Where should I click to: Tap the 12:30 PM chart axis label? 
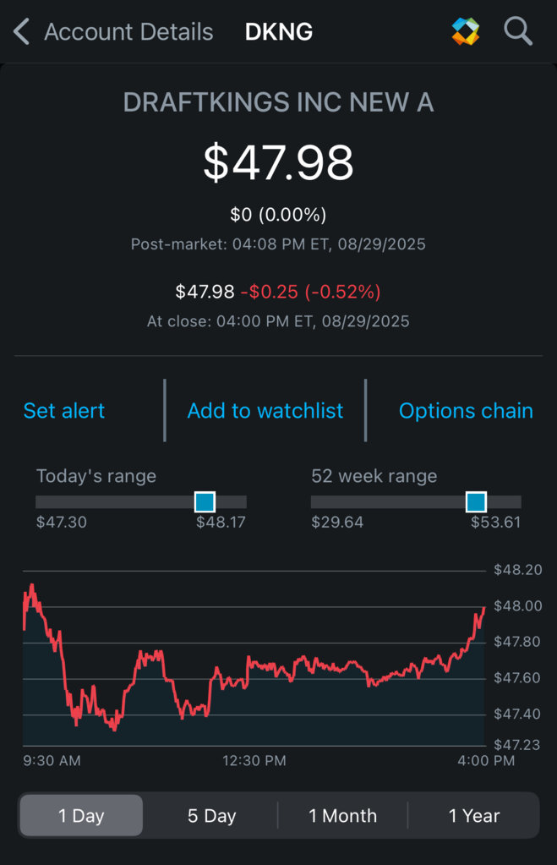[254, 761]
